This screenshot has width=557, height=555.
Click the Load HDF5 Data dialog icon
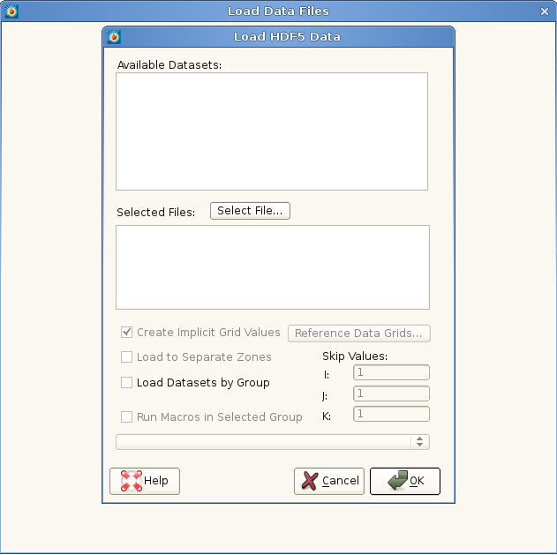(113, 37)
